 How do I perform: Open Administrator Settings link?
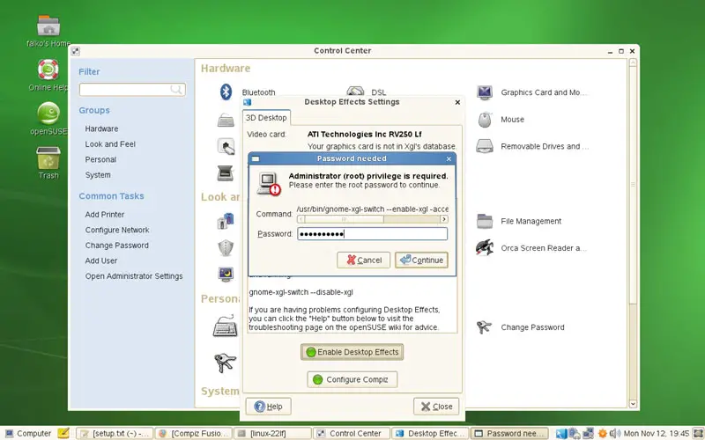tap(134, 276)
